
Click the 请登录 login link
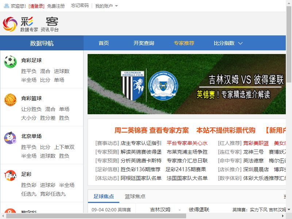(36, 6)
